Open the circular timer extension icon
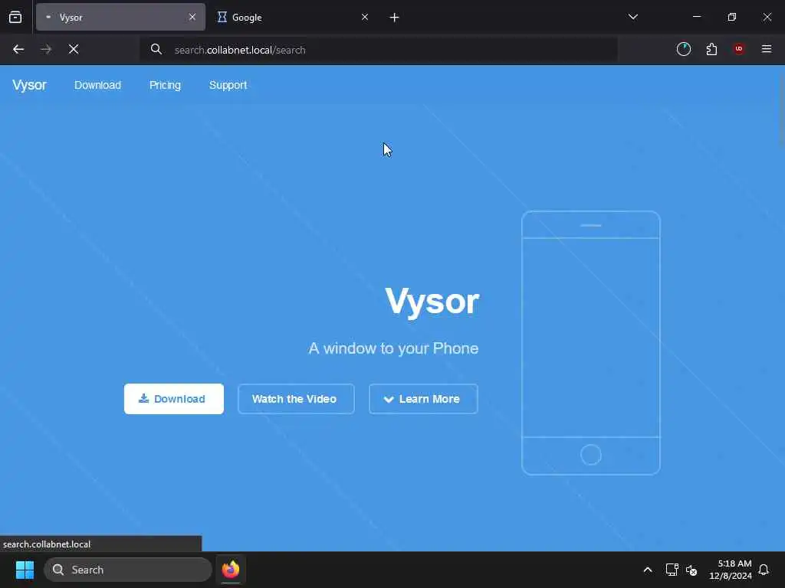The width and height of the screenshot is (785, 588). click(684, 49)
